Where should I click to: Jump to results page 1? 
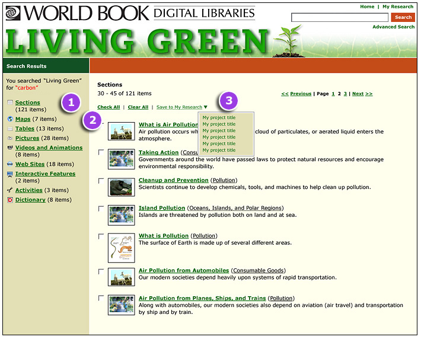333,94
